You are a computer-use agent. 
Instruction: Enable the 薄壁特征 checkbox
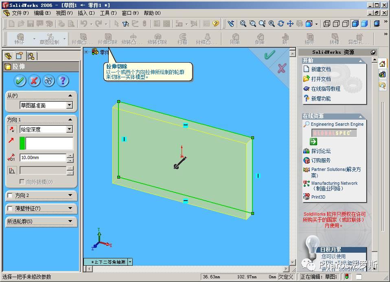click(10, 208)
